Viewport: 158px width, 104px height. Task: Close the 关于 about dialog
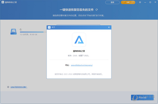pos(109,27)
